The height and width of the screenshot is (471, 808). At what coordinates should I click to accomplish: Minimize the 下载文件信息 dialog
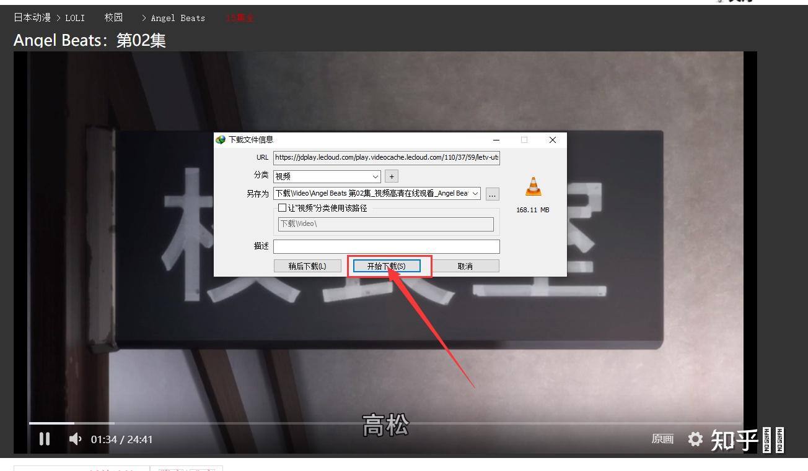pos(496,140)
